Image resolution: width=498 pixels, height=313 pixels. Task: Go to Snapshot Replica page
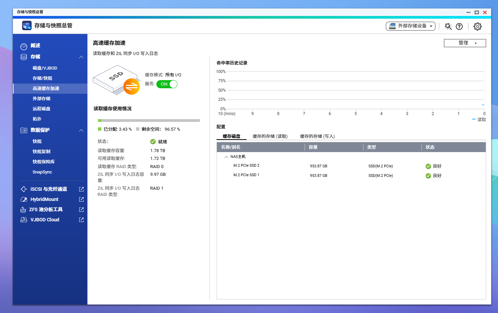coord(41,152)
